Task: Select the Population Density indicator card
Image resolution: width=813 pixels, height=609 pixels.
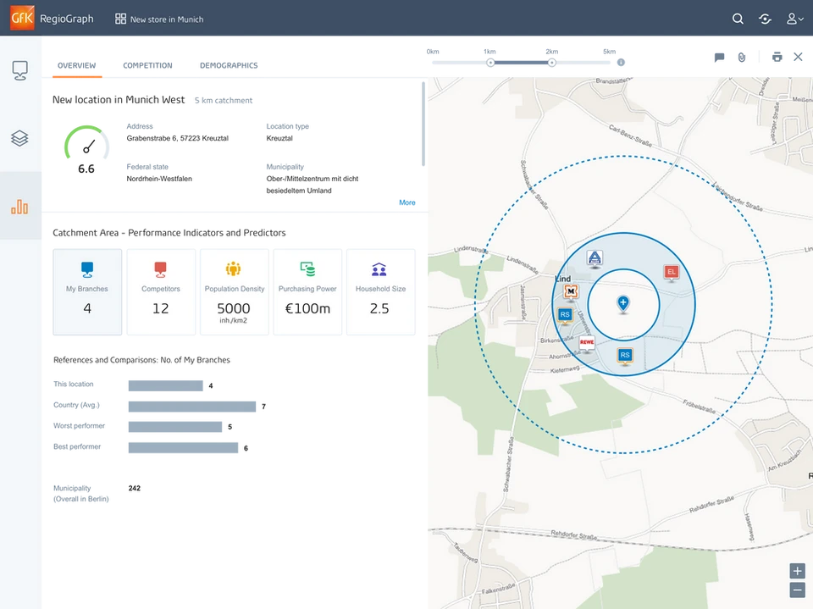Action: click(x=235, y=292)
